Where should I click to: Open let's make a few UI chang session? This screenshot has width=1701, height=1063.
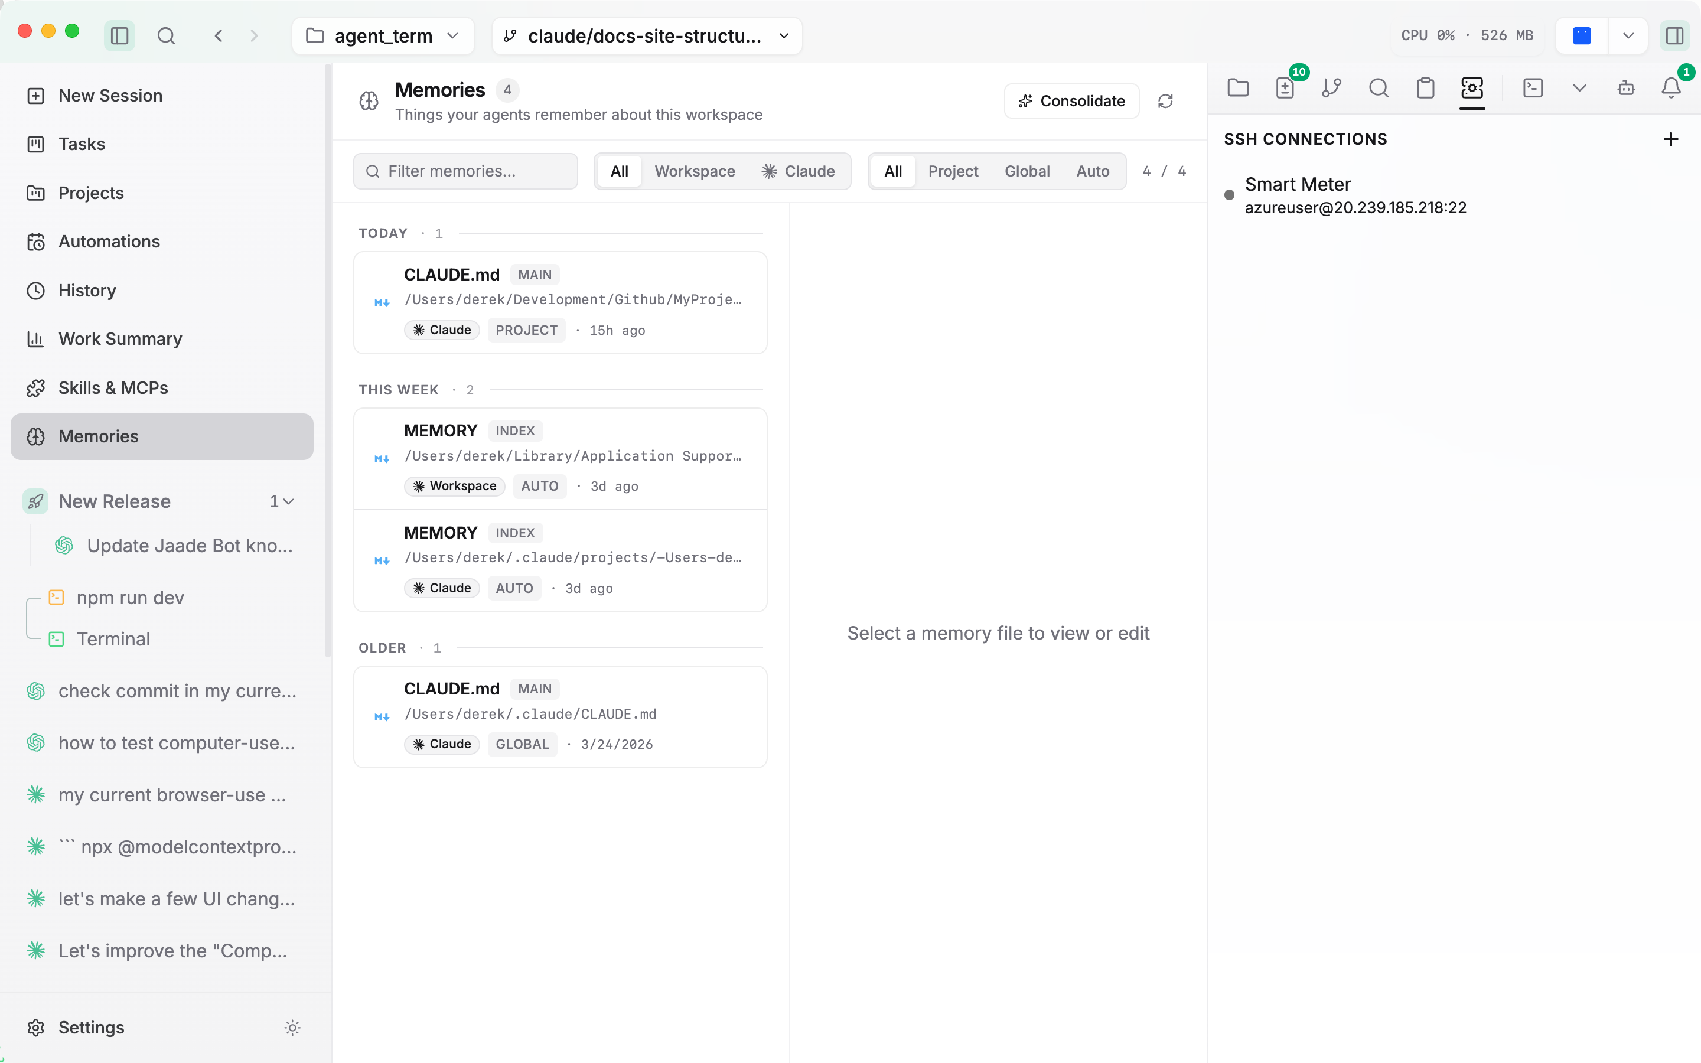pyautogui.click(x=162, y=899)
